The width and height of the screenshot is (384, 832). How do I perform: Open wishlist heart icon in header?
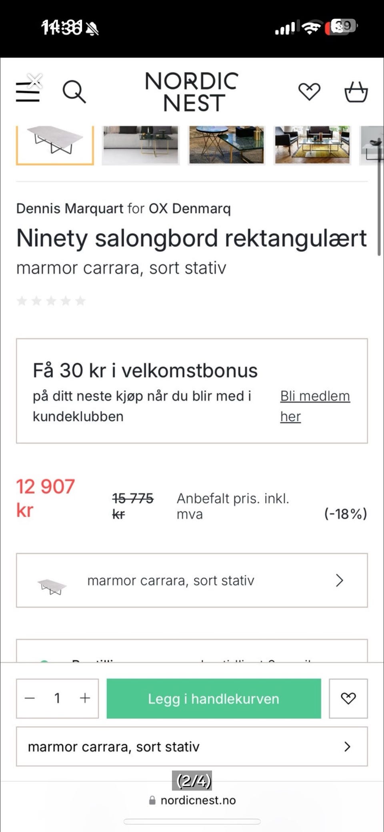[x=309, y=92]
